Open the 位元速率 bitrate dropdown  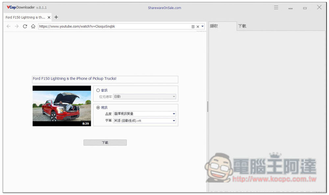click(144, 96)
